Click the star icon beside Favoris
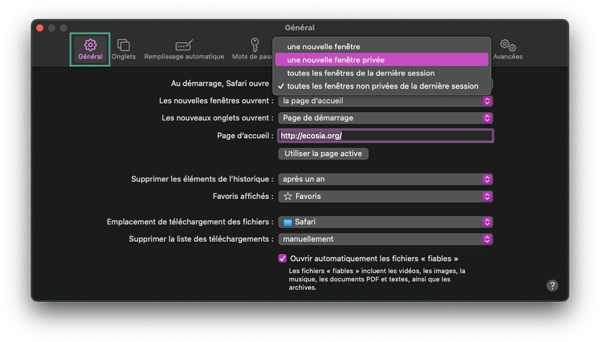This screenshot has width=600, height=342. 288,196
